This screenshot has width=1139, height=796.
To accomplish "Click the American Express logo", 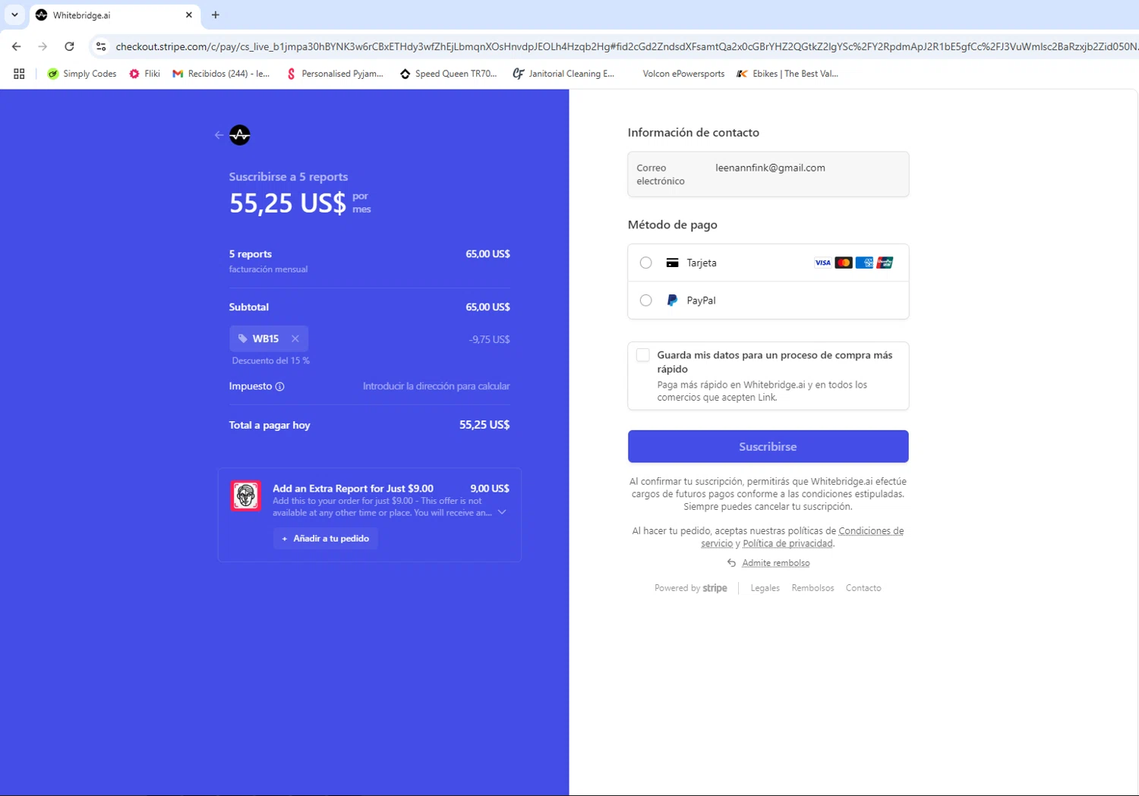I will [864, 263].
